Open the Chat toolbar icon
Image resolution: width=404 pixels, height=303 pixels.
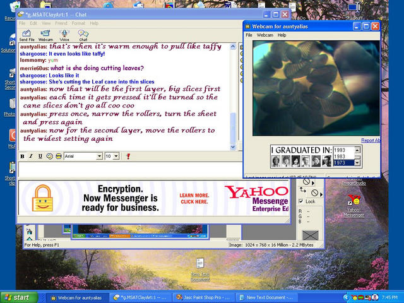83,35
